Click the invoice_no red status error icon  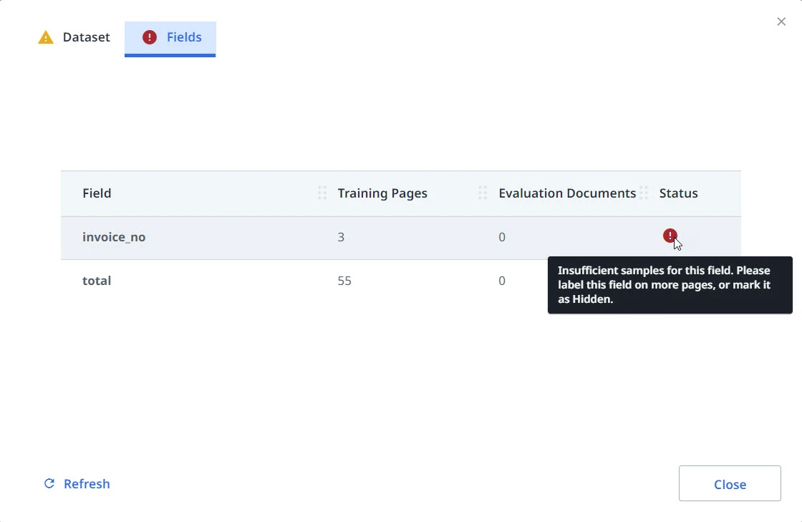coord(670,236)
